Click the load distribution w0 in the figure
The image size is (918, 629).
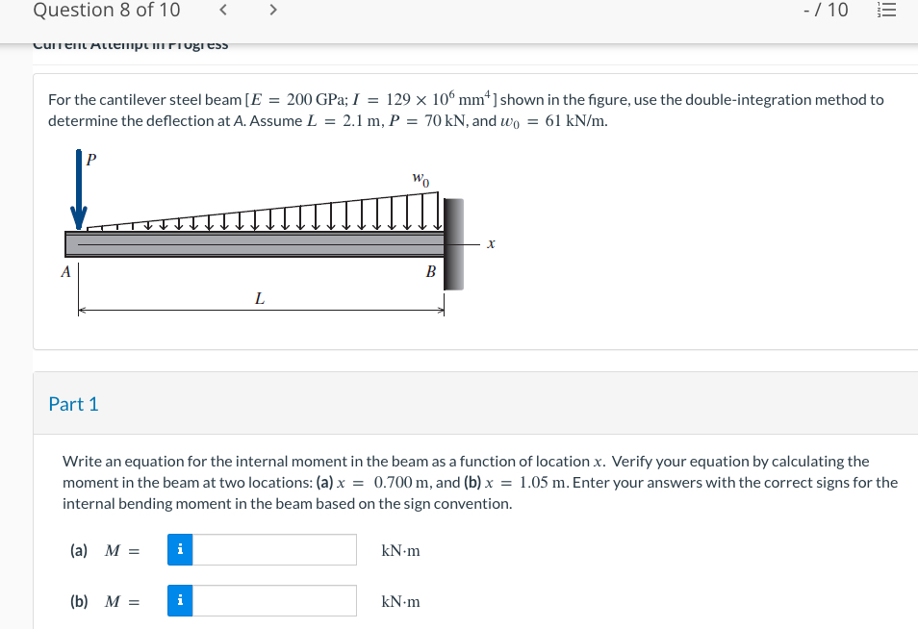(421, 179)
